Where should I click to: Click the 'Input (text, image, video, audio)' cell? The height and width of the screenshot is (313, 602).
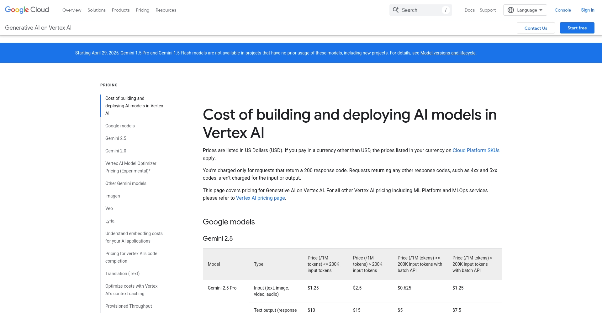[x=272, y=291]
